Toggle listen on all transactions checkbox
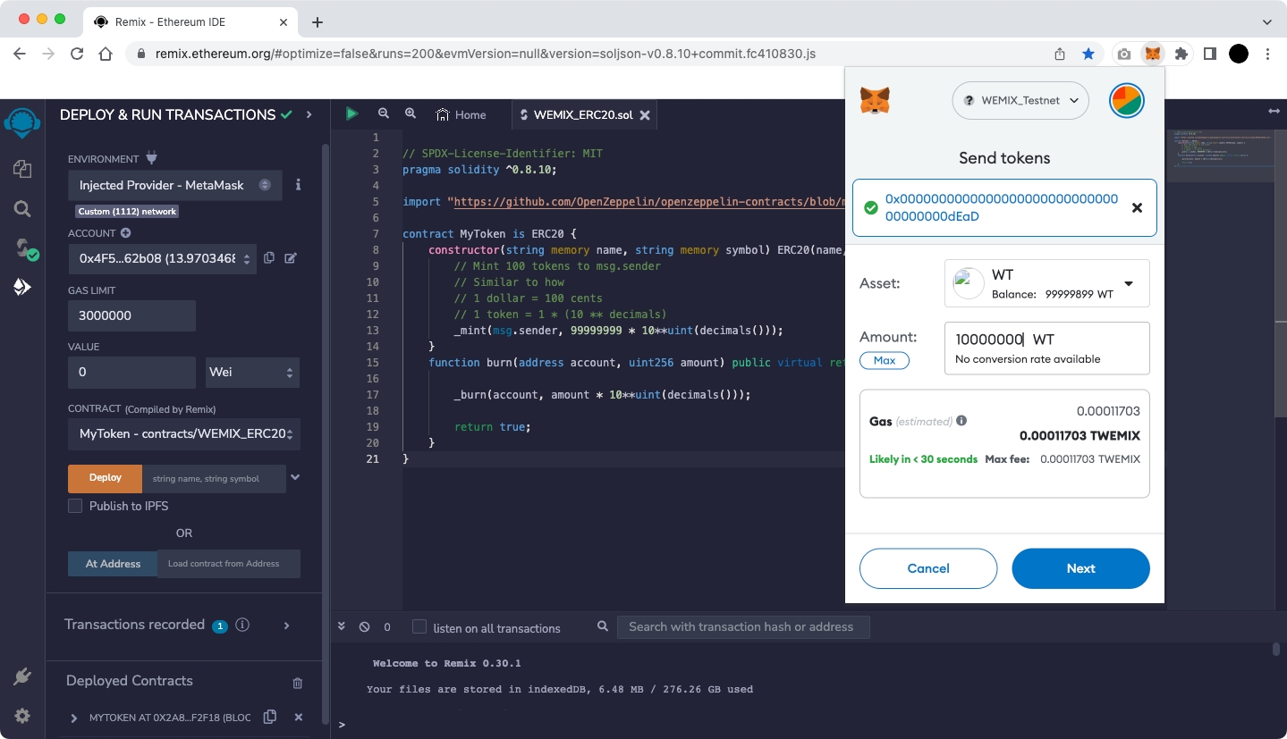 pos(419,627)
